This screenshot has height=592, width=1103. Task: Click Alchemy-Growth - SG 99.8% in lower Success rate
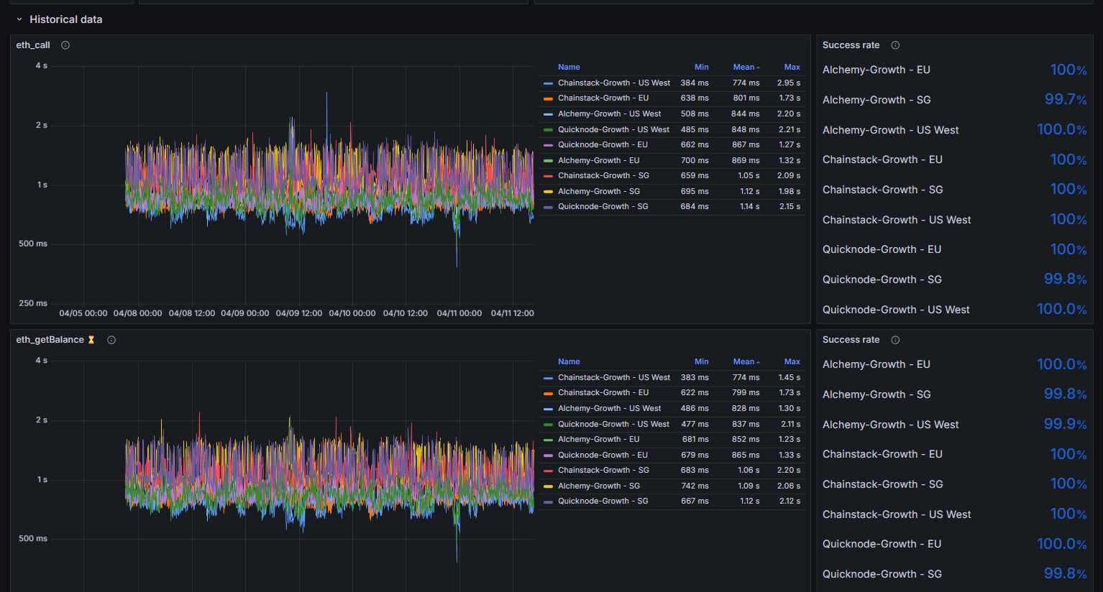1066,394
